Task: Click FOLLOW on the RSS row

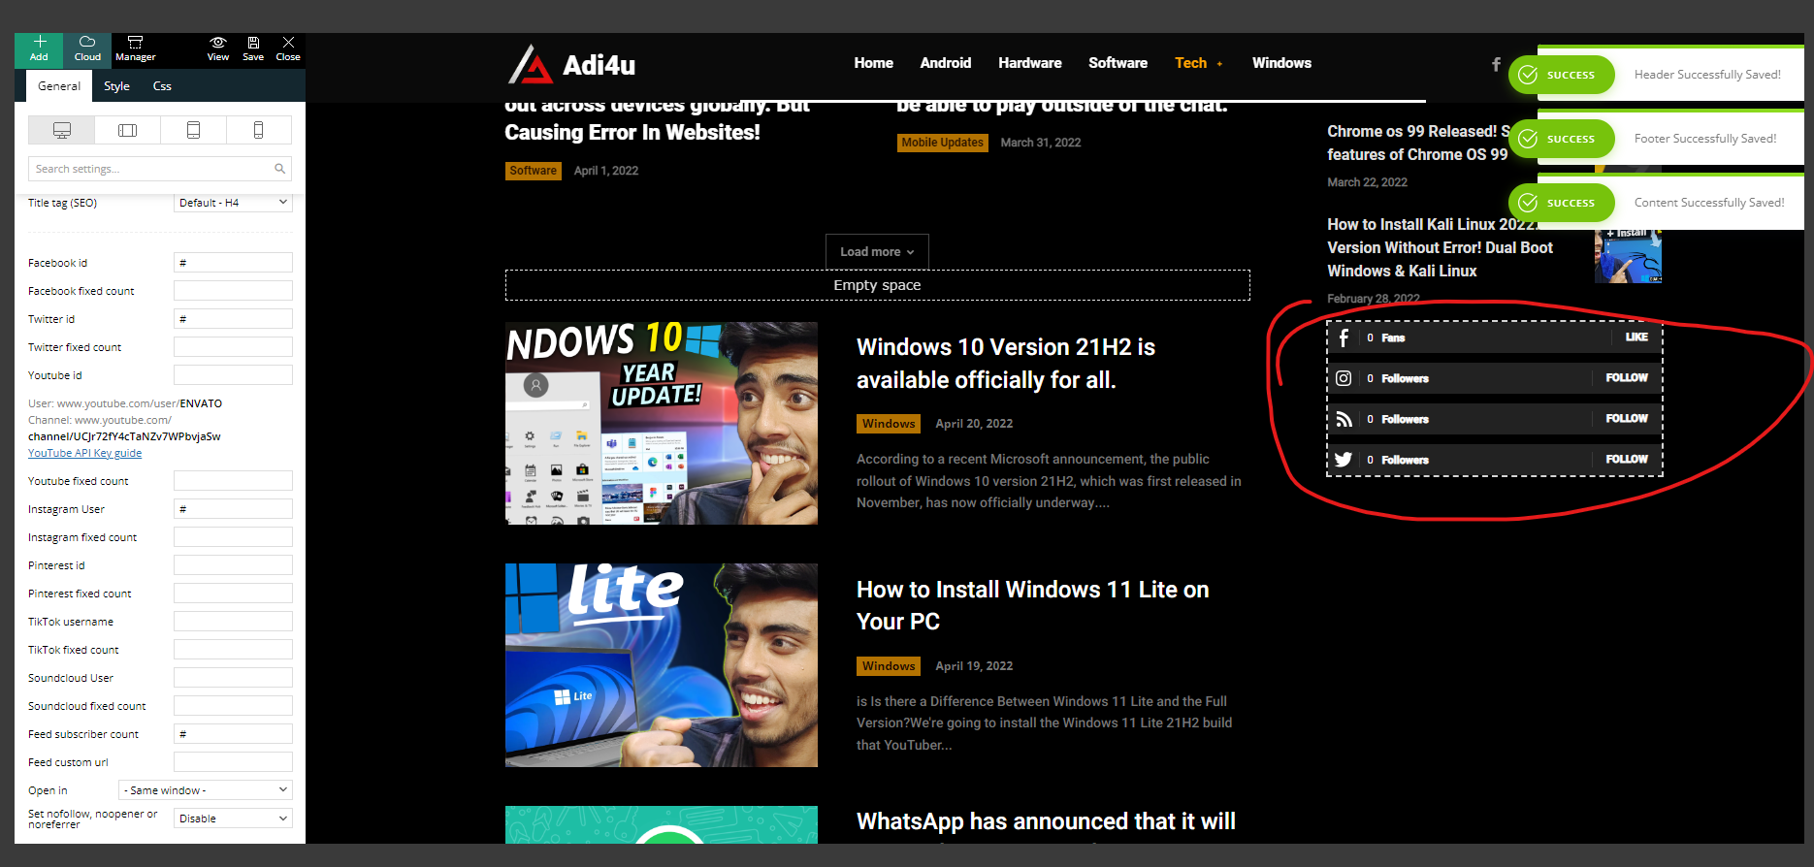Action: [1627, 419]
